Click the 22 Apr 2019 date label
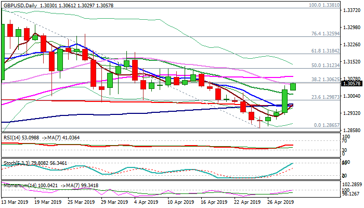 (247, 202)
